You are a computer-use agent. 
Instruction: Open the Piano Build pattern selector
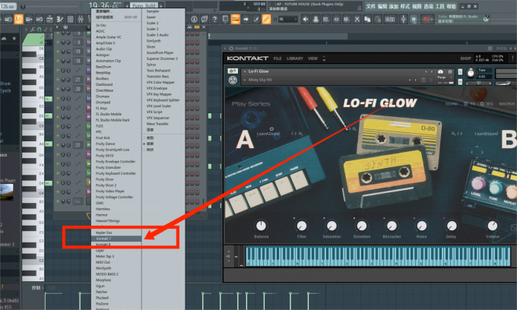coord(144,5)
